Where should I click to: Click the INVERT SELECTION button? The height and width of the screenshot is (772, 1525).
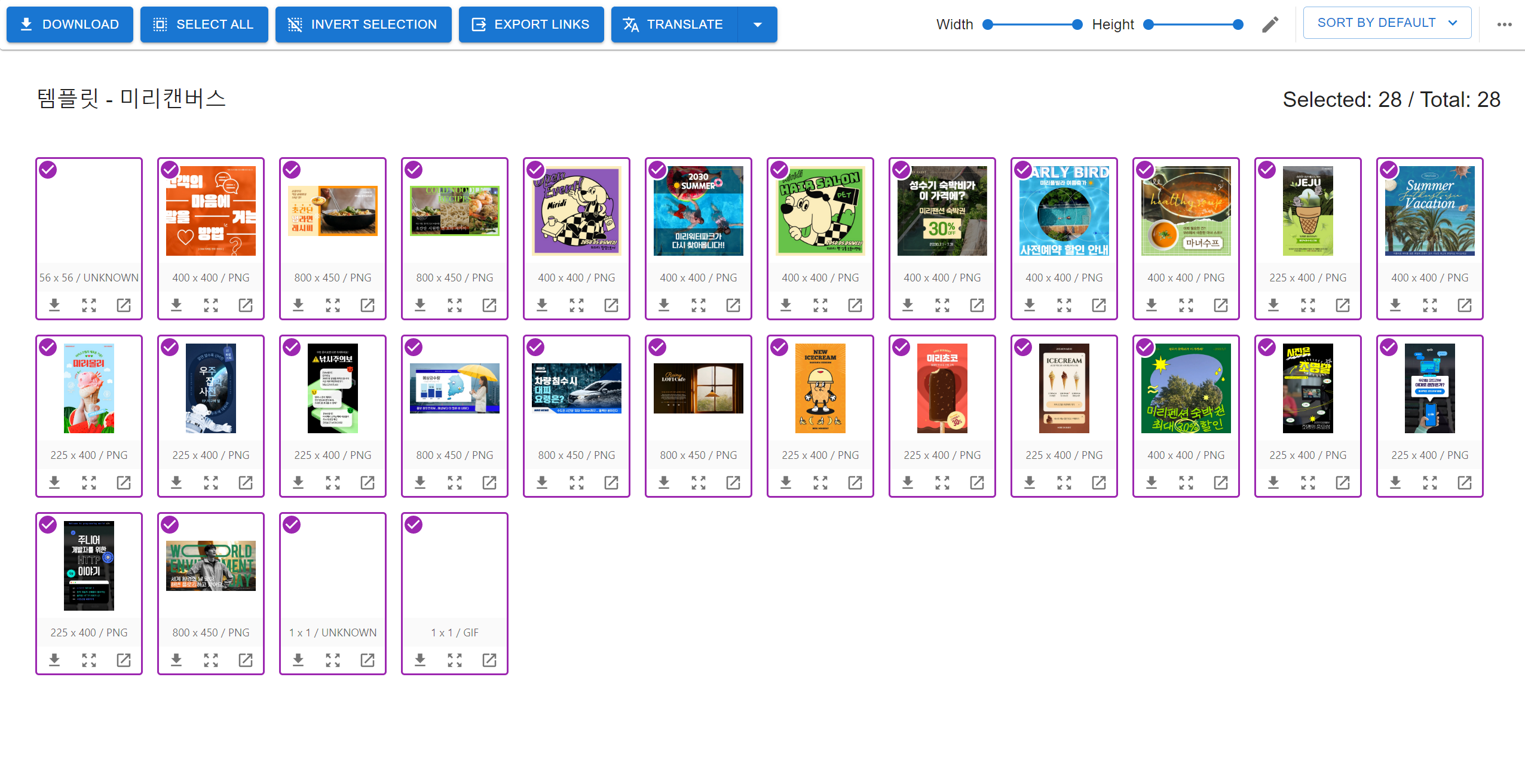click(363, 24)
